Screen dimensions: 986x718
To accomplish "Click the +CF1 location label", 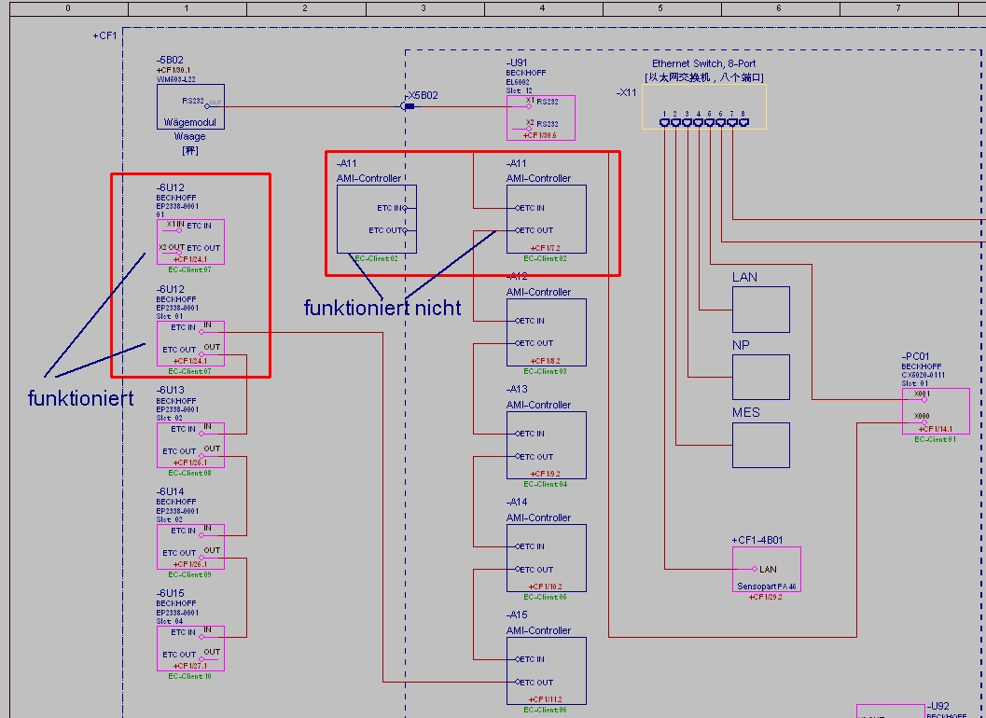I will coord(105,35).
